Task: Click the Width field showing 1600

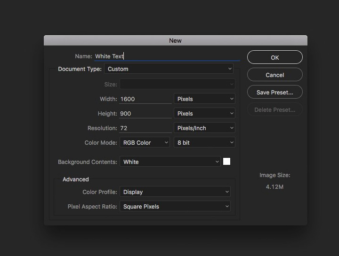Action: point(145,99)
